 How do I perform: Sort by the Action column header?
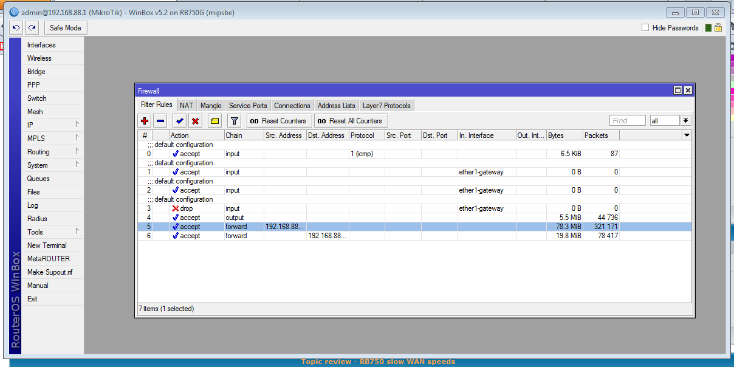point(196,135)
